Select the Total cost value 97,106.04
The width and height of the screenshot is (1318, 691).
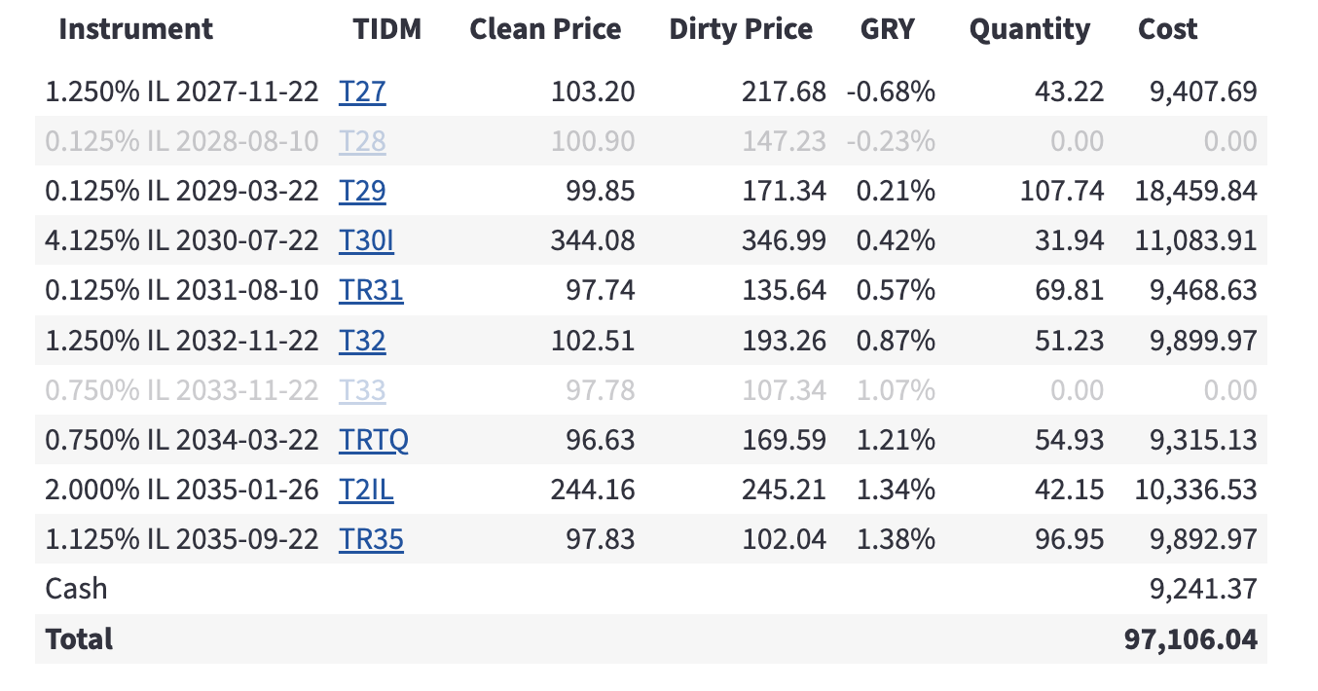point(1190,639)
